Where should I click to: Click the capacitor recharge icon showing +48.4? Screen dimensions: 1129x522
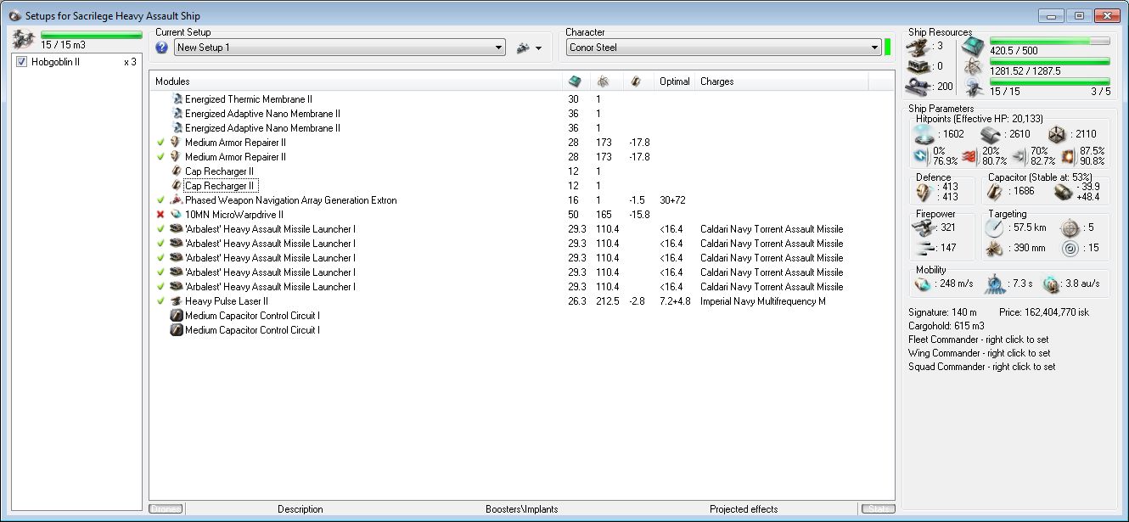pyautogui.click(x=1063, y=192)
